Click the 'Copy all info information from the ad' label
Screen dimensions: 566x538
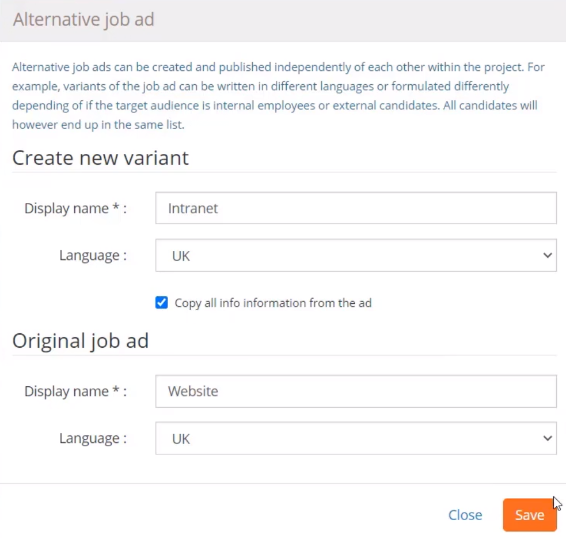click(x=273, y=303)
